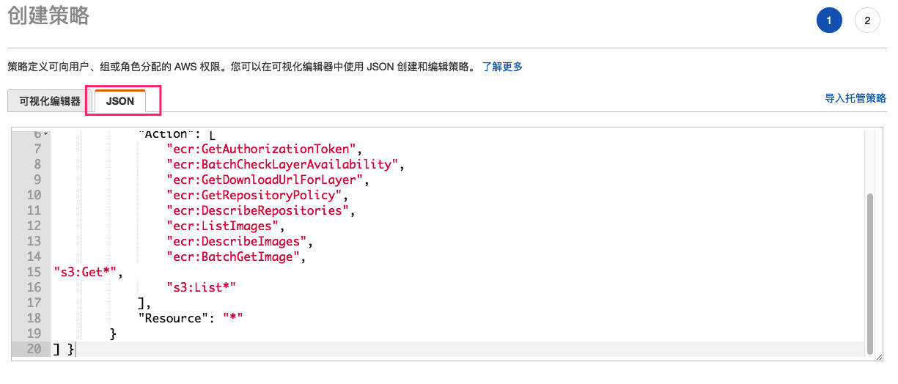Click the 导入托管策略 link
Image resolution: width=898 pixels, height=384 pixels.
click(x=855, y=98)
